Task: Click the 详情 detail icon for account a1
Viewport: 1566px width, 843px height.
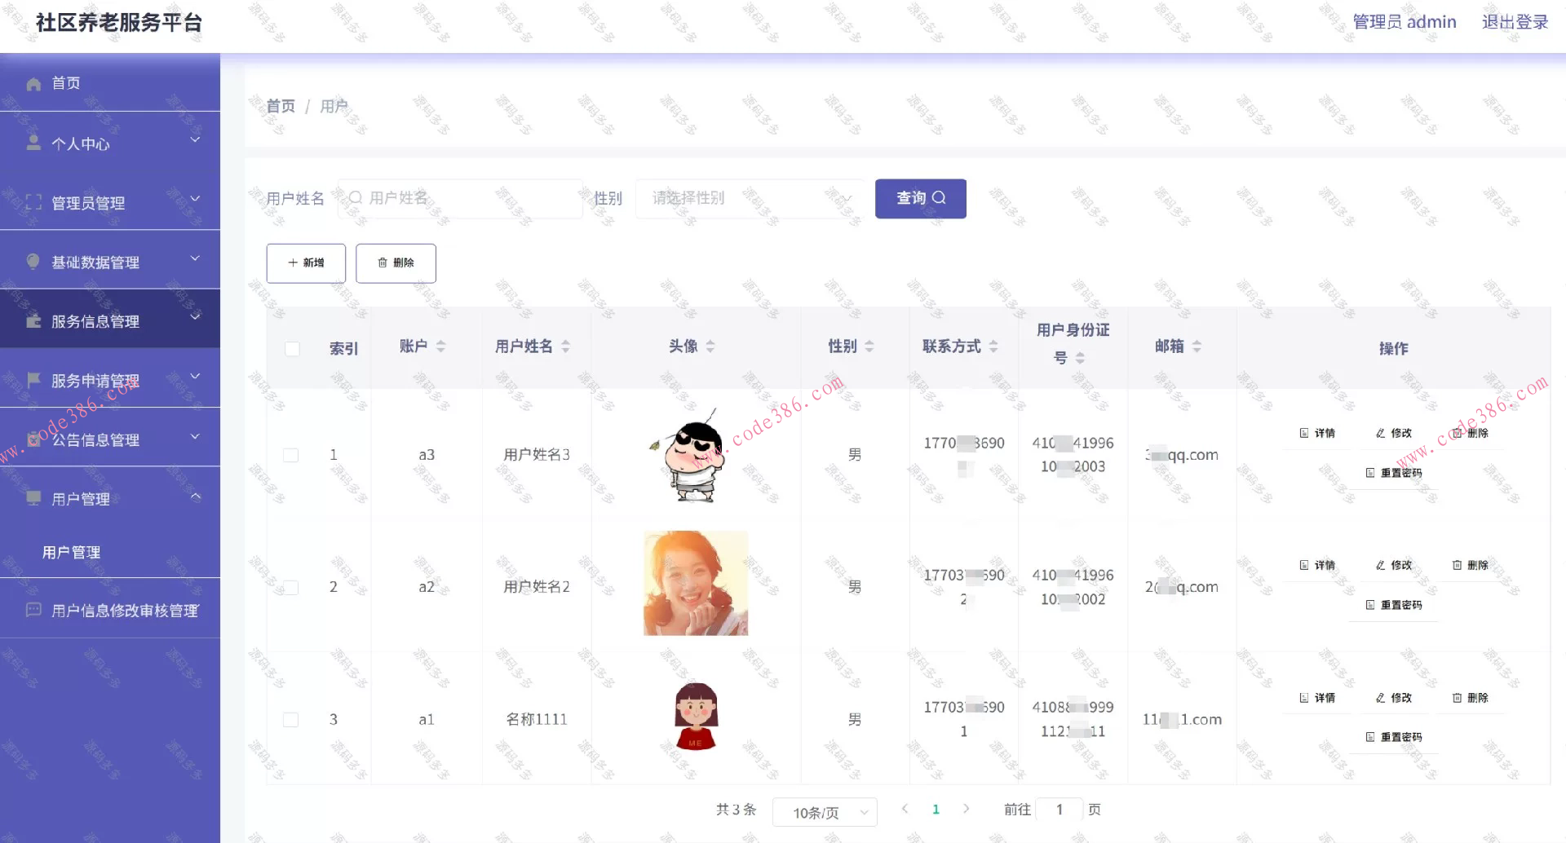Action: click(1303, 697)
